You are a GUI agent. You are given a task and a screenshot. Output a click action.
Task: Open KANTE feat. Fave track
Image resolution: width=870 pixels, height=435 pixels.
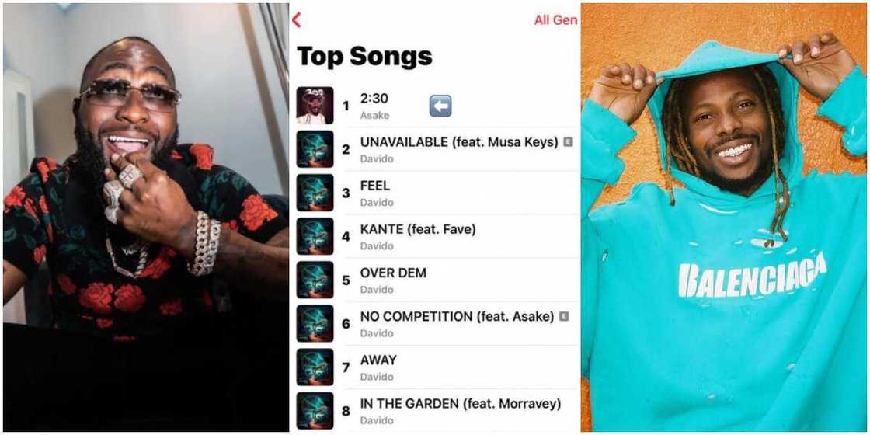point(436,236)
